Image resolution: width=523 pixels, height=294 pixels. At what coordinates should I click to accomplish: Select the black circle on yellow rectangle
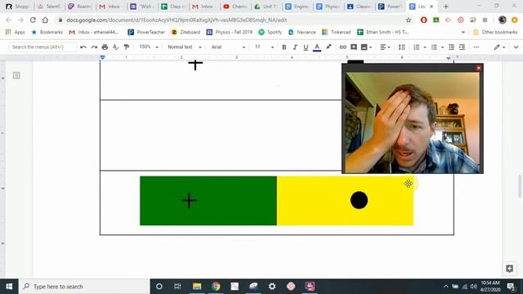pyautogui.click(x=360, y=200)
